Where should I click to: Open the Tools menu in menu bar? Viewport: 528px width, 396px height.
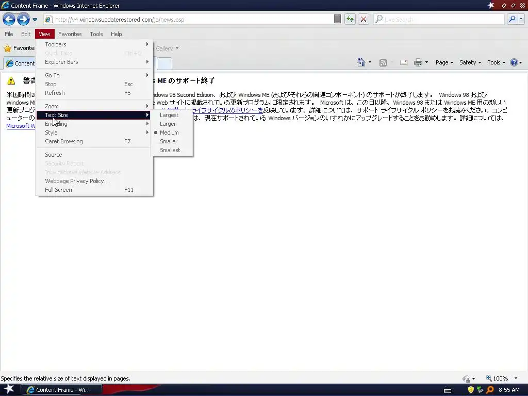(96, 34)
